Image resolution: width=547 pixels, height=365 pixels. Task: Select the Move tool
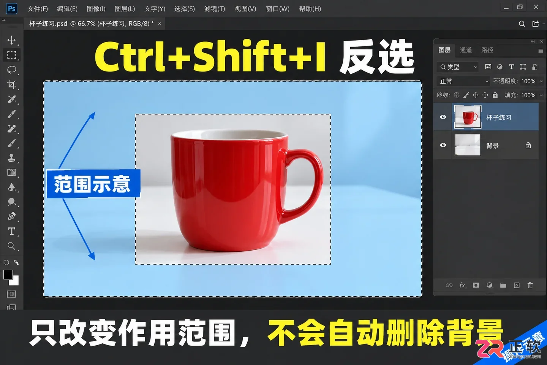tap(11, 40)
